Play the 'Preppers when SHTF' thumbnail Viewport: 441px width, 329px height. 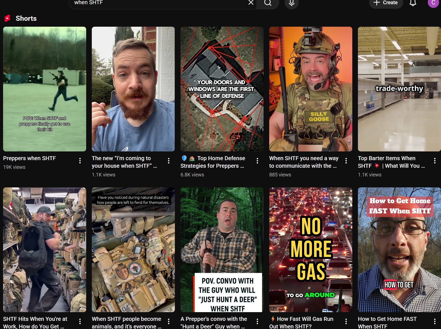45,89
